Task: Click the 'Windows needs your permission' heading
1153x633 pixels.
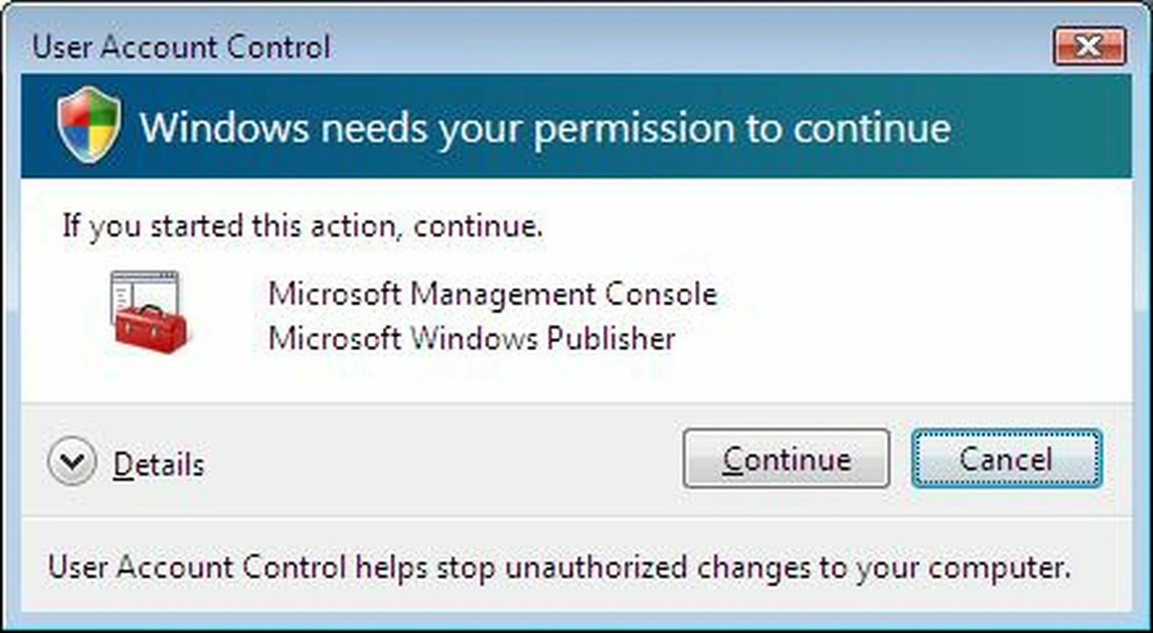Action: (x=545, y=128)
